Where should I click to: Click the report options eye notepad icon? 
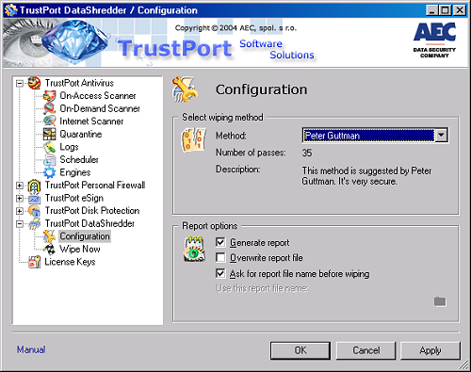coord(194,250)
